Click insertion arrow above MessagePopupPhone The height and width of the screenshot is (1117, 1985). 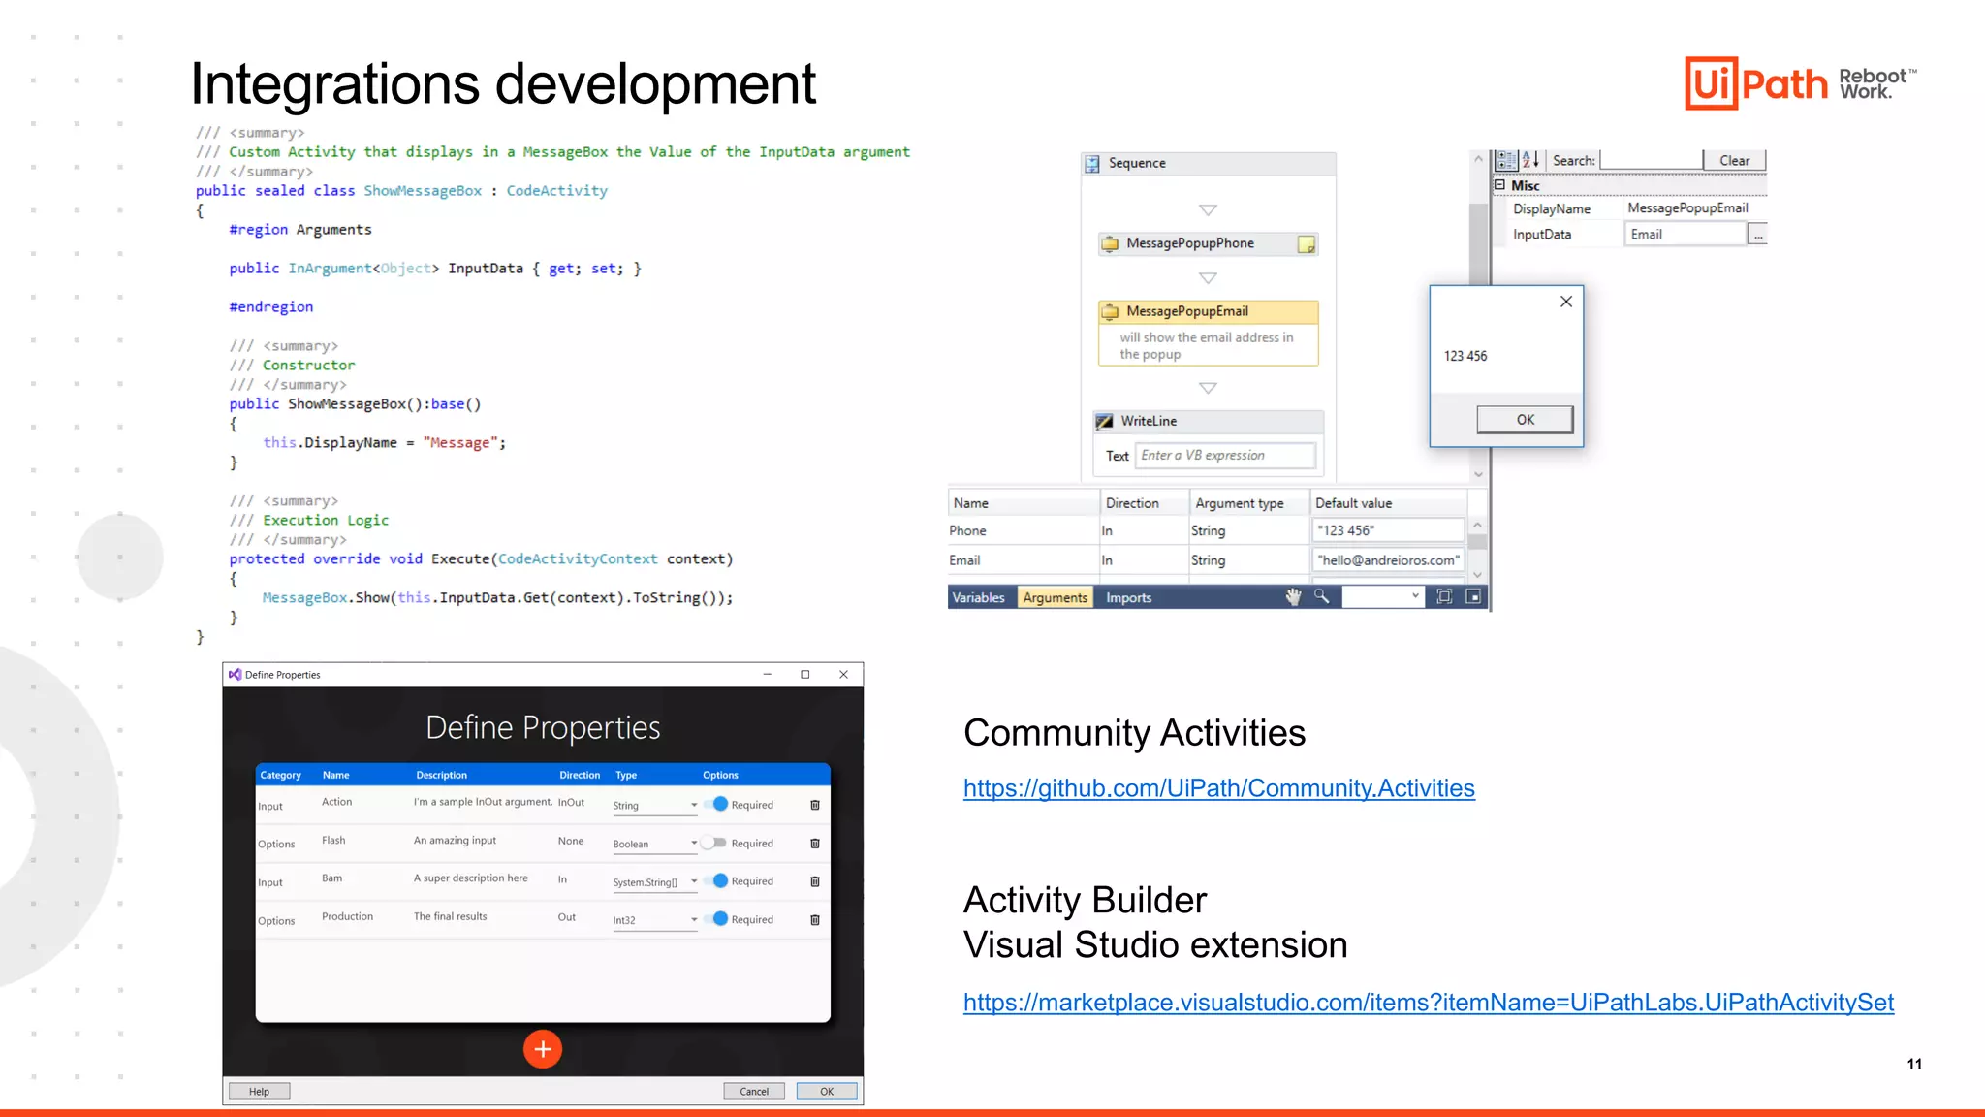click(1208, 210)
